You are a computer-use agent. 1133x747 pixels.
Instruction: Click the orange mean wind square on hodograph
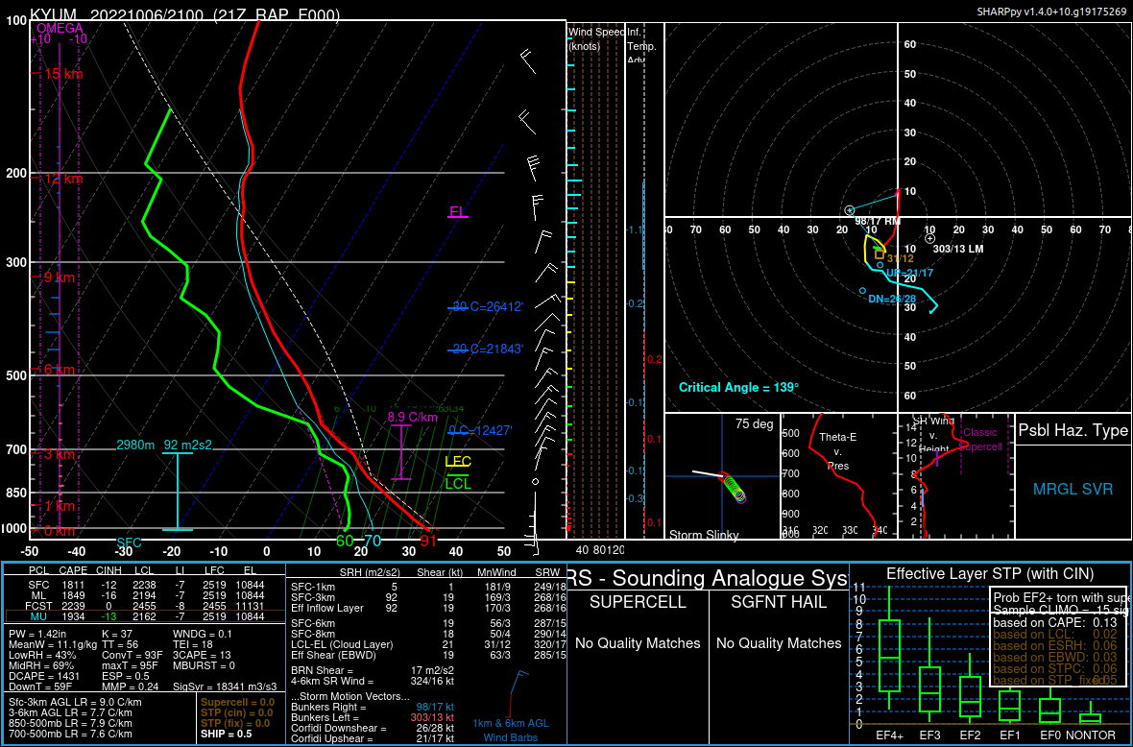click(x=880, y=254)
